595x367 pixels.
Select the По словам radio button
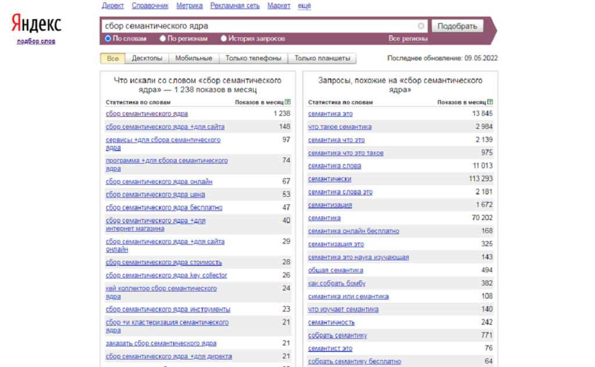[x=108, y=39]
